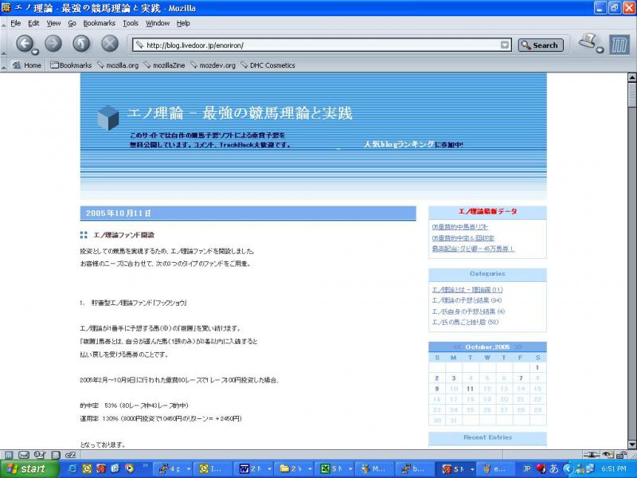Image resolution: width=637 pixels, height=478 pixels.
Task: Click the Back navigation button
Action: (25, 45)
